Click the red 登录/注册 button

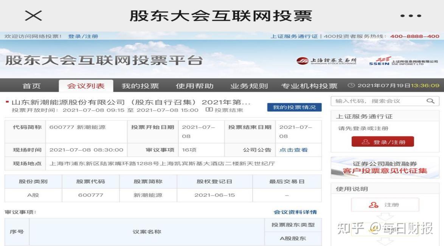click(x=383, y=142)
